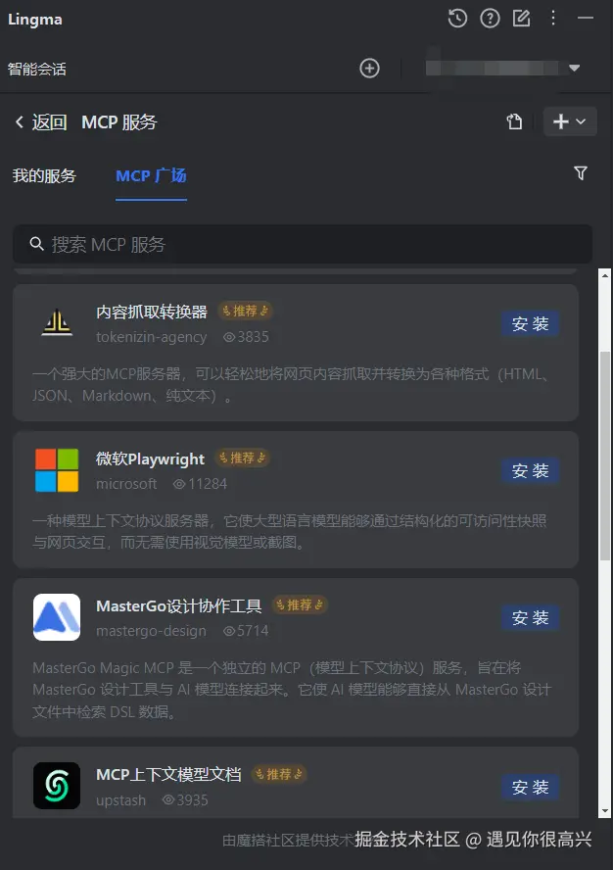Click the mastergo-design author name
Image resolution: width=613 pixels, height=870 pixels.
(x=151, y=631)
